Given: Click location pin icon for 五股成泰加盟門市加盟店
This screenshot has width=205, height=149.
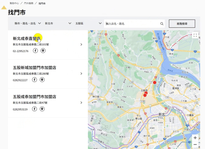Looking at the screenshot, I should (x=42, y=109).
